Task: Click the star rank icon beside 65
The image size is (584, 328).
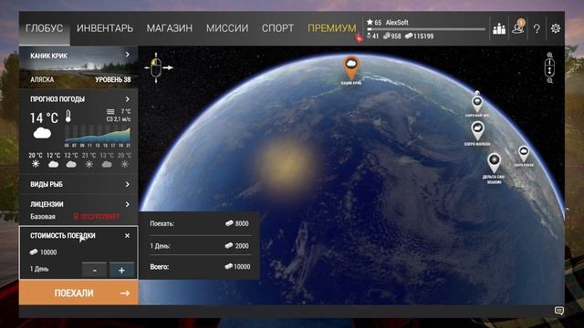Action: point(370,22)
